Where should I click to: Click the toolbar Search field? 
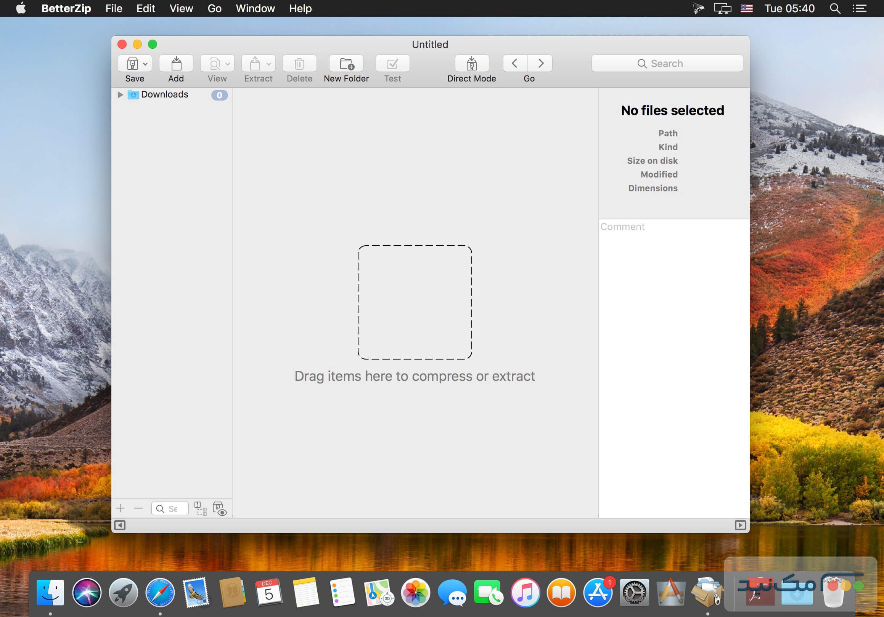coord(667,64)
